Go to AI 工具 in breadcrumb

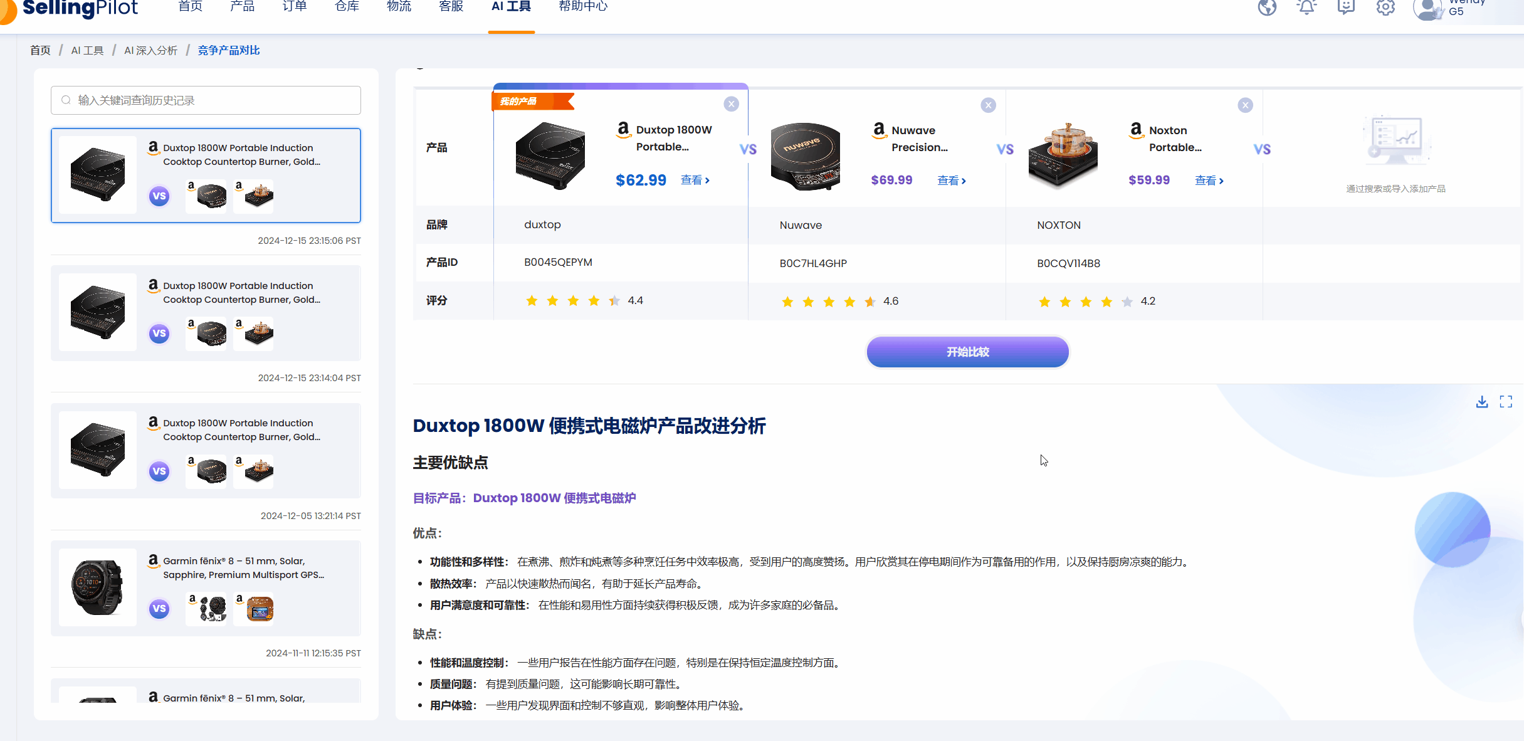(x=87, y=50)
